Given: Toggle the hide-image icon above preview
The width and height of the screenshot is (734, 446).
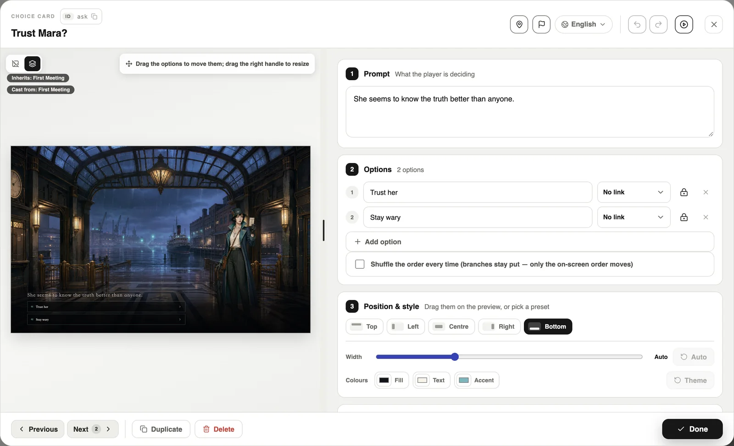Looking at the screenshot, I should (x=16, y=64).
